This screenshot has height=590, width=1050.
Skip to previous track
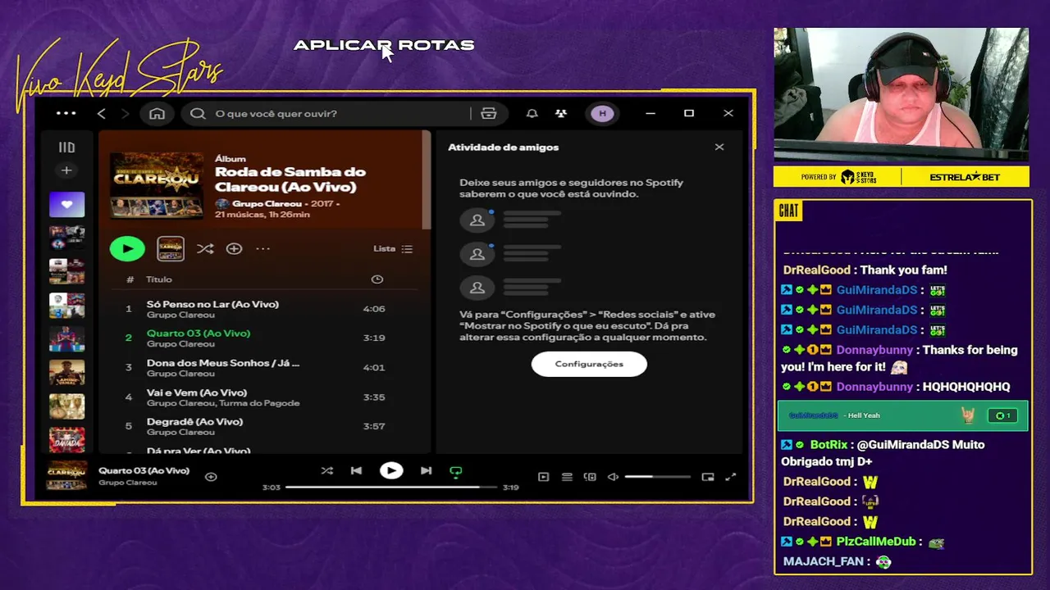(356, 470)
